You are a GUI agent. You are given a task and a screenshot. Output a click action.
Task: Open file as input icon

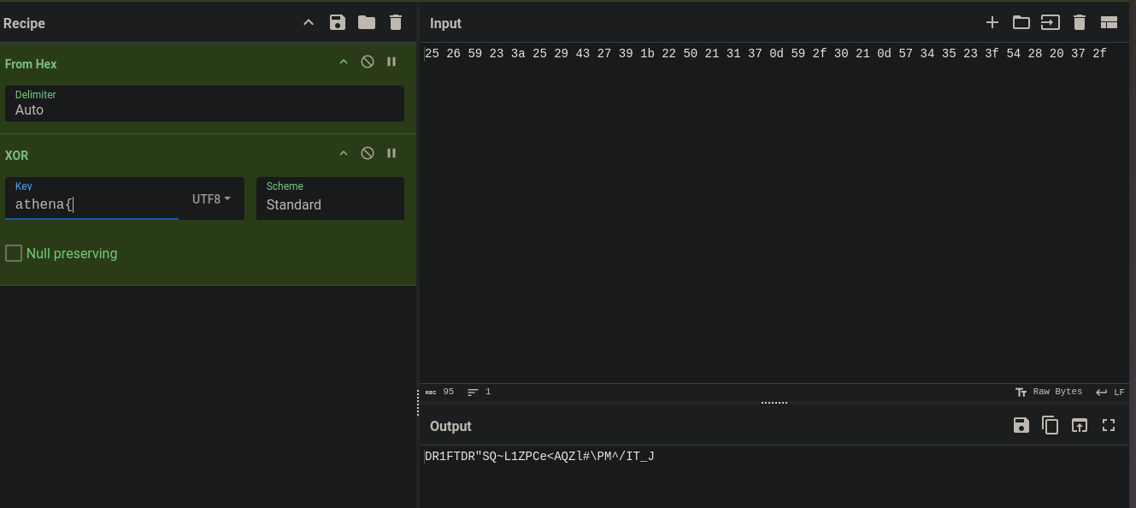point(1051,23)
